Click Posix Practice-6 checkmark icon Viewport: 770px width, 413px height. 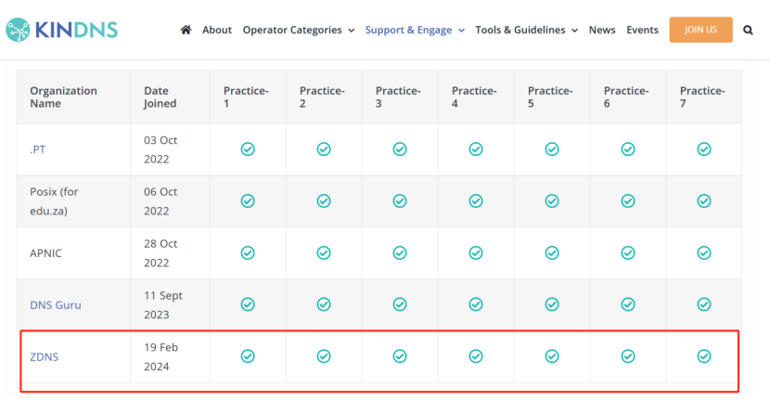tap(628, 200)
